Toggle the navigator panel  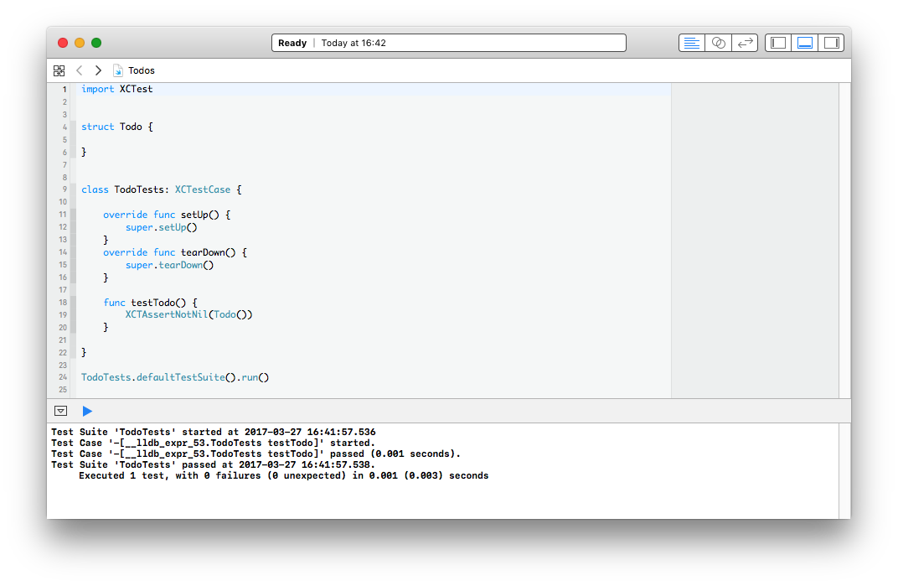click(x=778, y=43)
